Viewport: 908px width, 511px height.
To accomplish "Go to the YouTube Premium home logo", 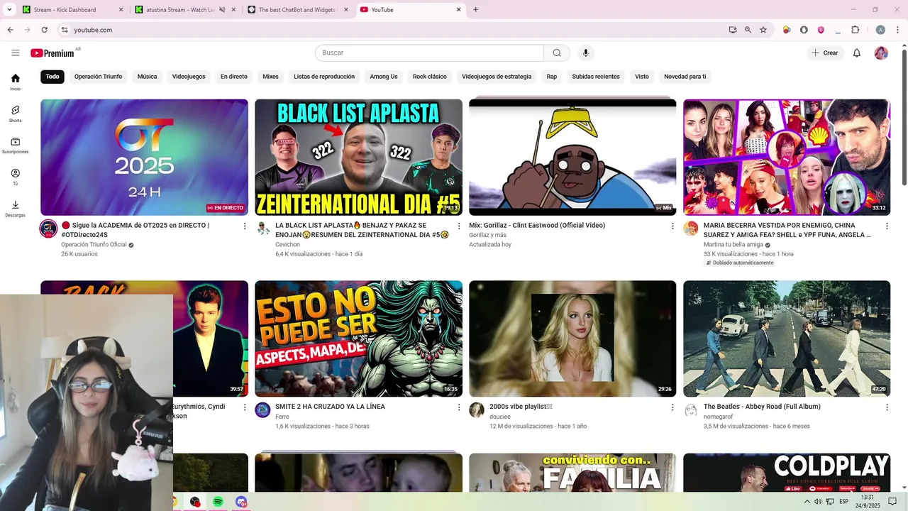I will click(52, 53).
